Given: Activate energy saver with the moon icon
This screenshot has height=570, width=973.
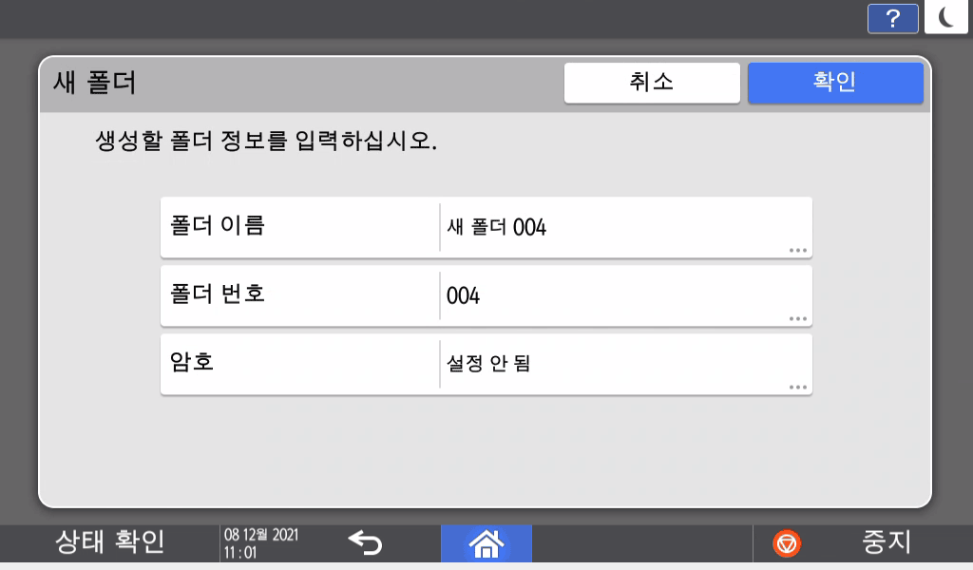Looking at the screenshot, I should [x=945, y=17].
